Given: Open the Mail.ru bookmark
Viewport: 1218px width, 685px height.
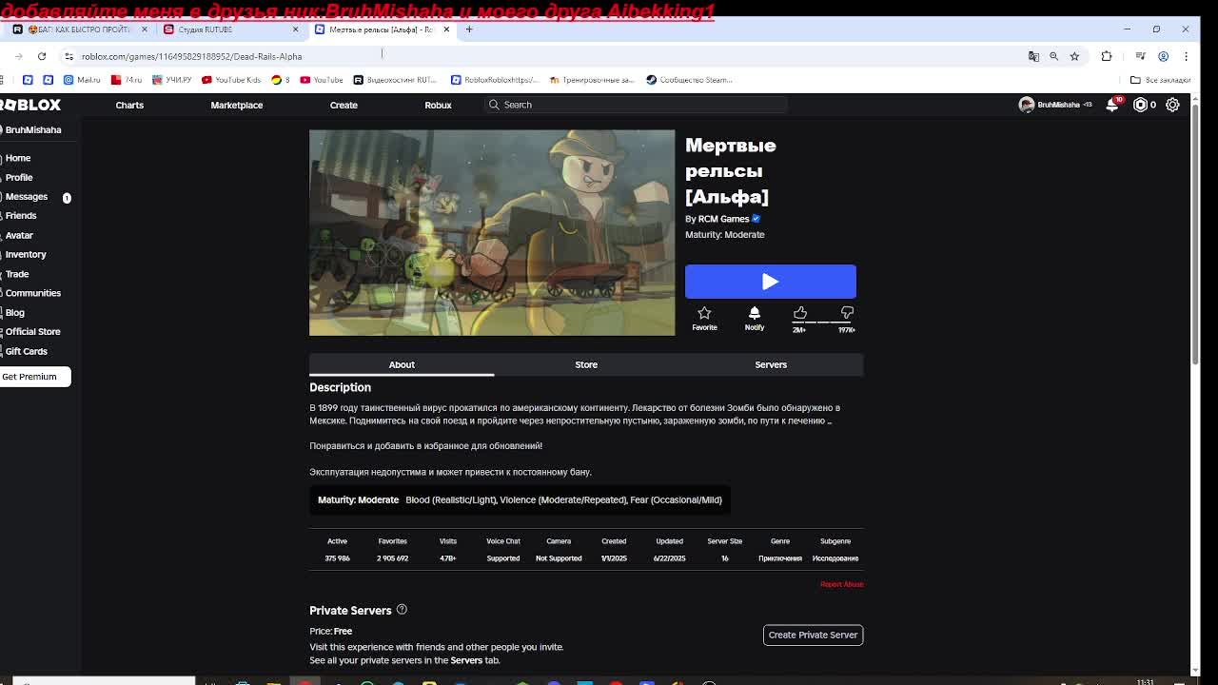Looking at the screenshot, I should pyautogui.click(x=82, y=80).
